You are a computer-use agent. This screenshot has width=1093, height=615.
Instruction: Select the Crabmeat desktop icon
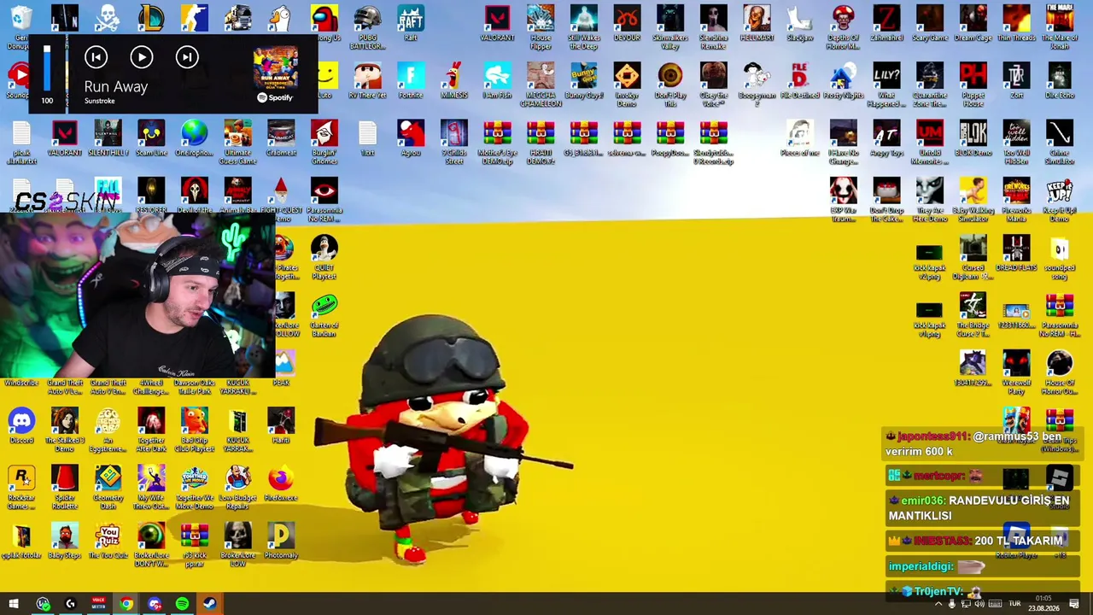point(281,138)
